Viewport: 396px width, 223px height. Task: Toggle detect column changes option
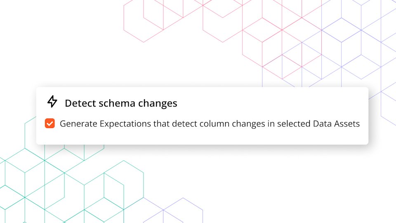(50, 123)
